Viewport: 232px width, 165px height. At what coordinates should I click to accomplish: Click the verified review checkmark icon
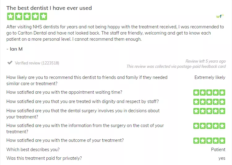click(x=10, y=63)
